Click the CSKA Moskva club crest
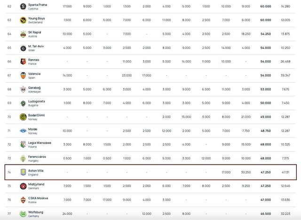Viewport: 301px width, 220px height. point(23,200)
